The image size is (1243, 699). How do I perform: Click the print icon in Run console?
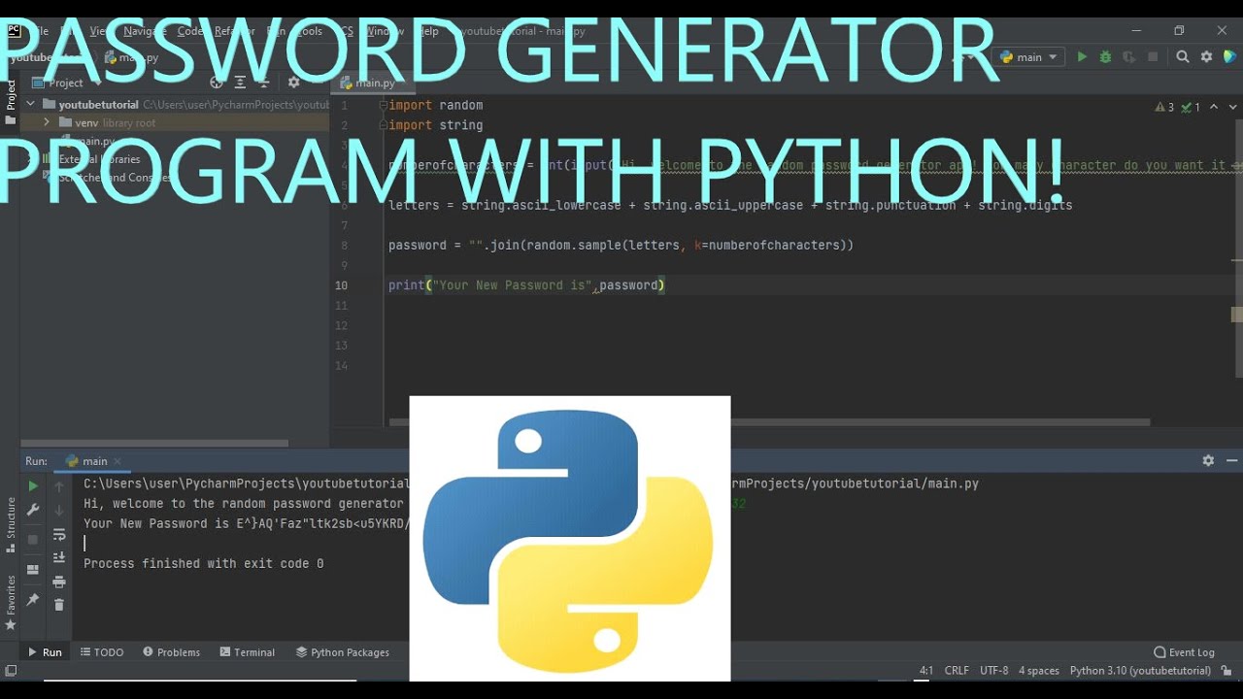click(x=59, y=582)
